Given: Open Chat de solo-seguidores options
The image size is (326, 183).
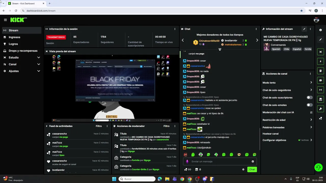Looking at the screenshot, I should [287, 90].
